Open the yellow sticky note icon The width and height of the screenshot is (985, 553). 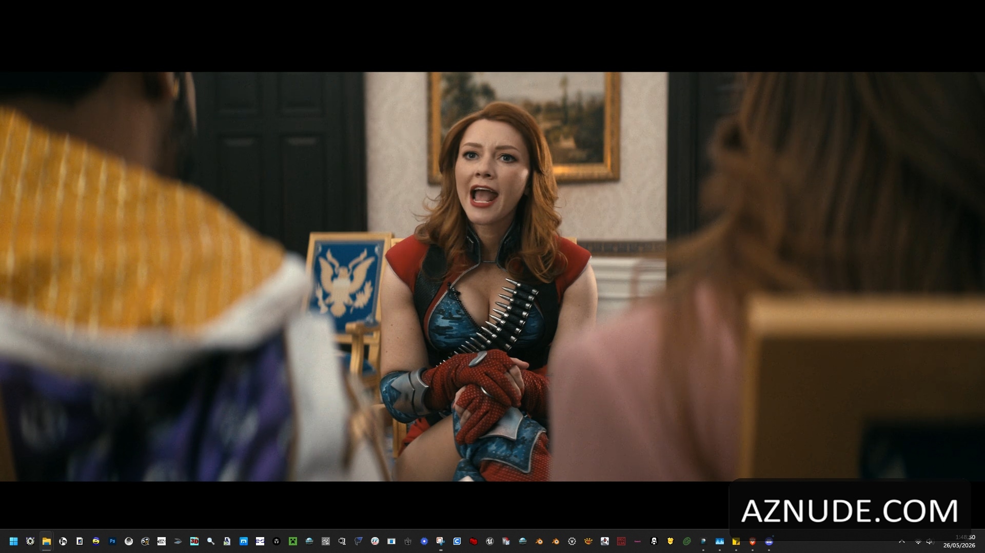[x=736, y=541]
